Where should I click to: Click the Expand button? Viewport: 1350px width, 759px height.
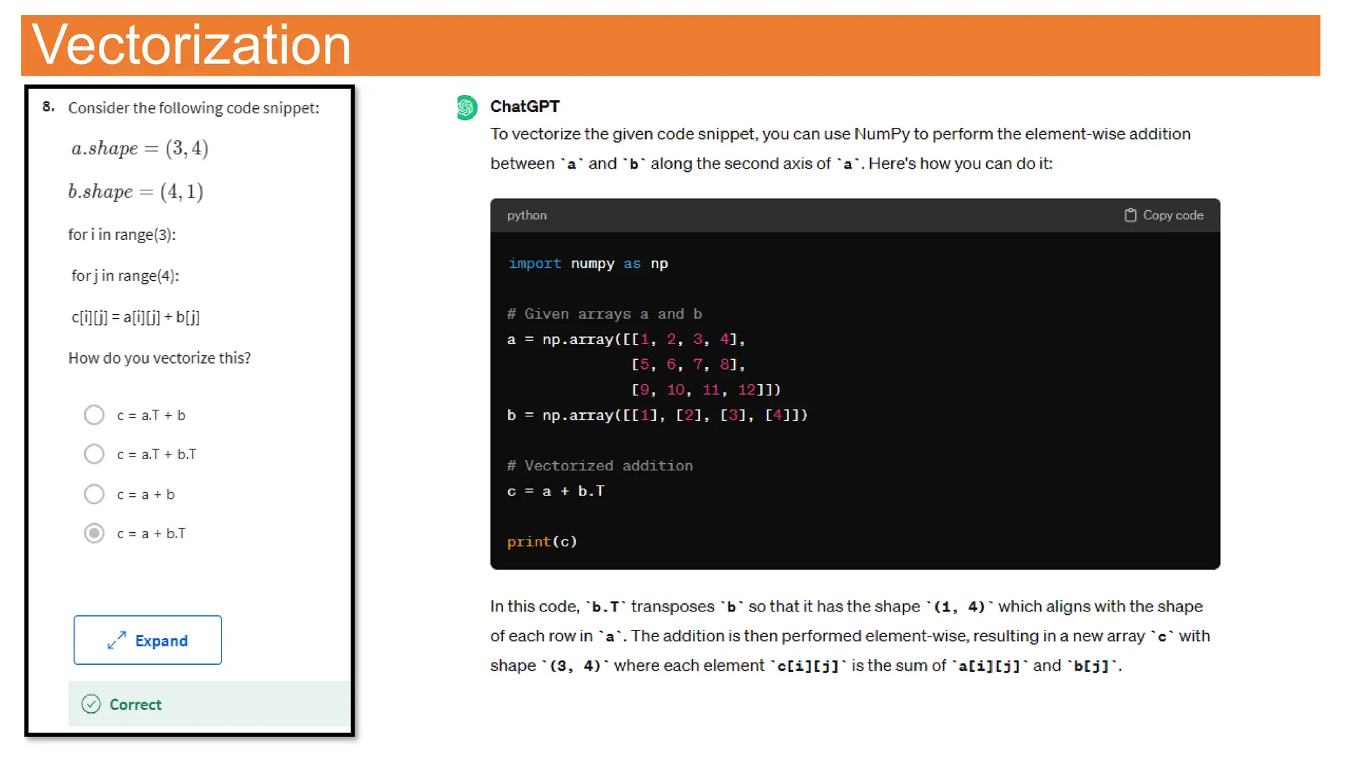click(x=148, y=640)
